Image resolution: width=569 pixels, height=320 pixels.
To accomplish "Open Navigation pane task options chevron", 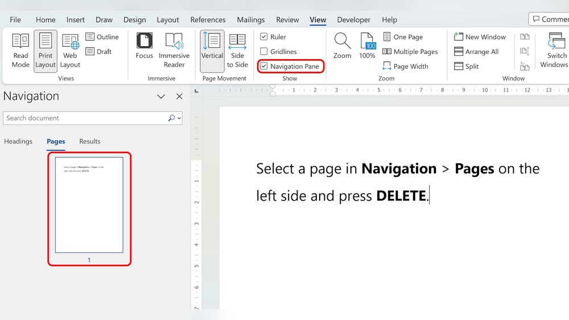I will click(161, 97).
